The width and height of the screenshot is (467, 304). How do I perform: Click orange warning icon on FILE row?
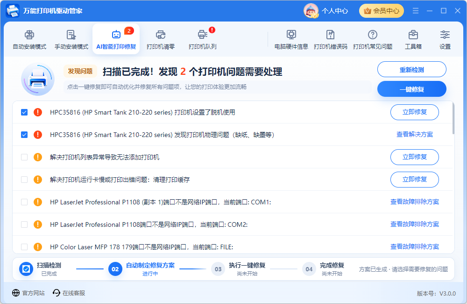tap(38, 247)
